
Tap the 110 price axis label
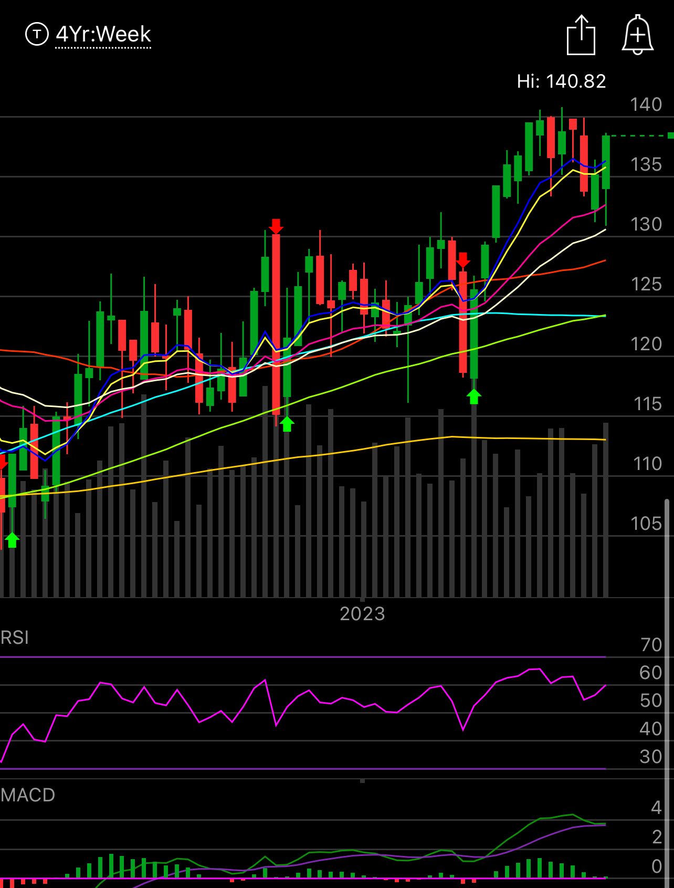[648, 464]
